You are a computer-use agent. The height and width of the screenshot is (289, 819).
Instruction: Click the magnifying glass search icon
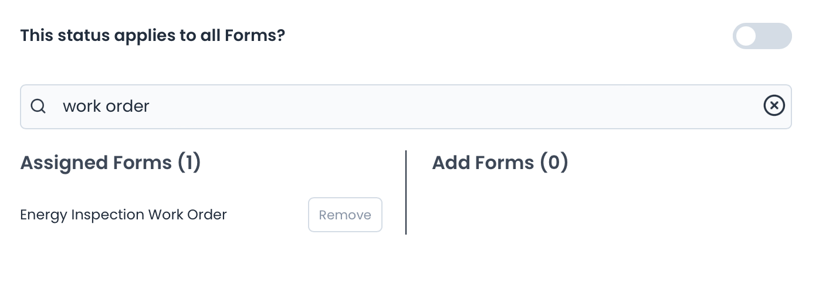38,106
